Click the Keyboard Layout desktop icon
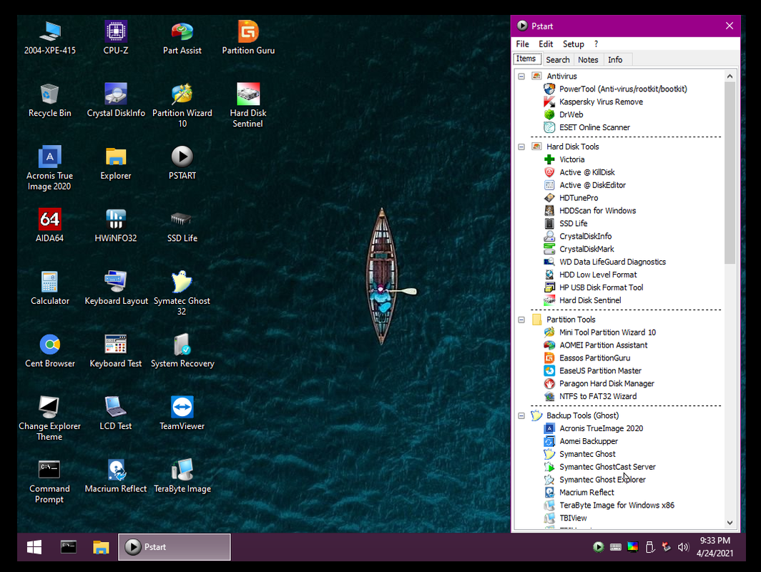The height and width of the screenshot is (572, 761). (x=116, y=287)
